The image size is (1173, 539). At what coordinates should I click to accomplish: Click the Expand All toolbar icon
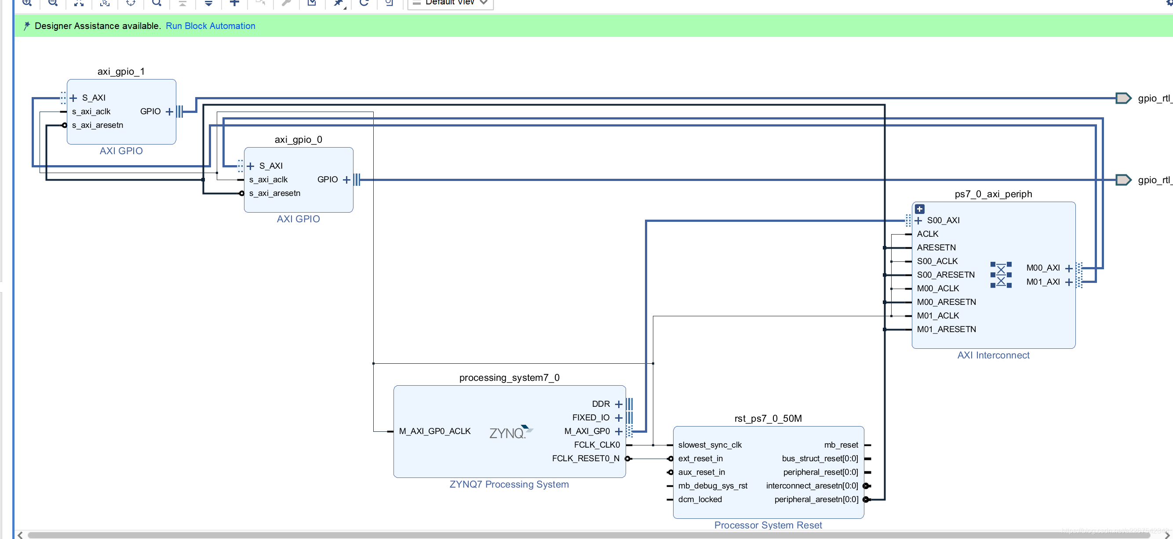pyautogui.click(x=208, y=3)
